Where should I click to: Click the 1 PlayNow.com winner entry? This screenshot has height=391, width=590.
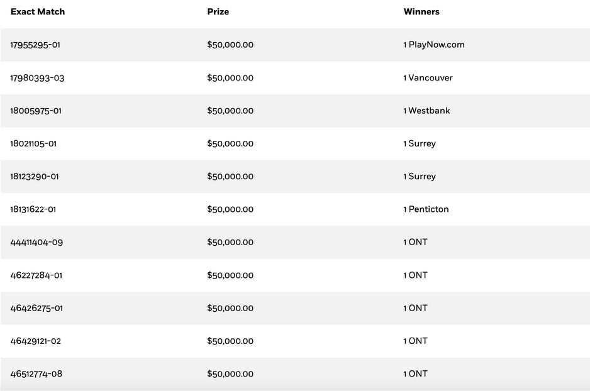pos(434,45)
